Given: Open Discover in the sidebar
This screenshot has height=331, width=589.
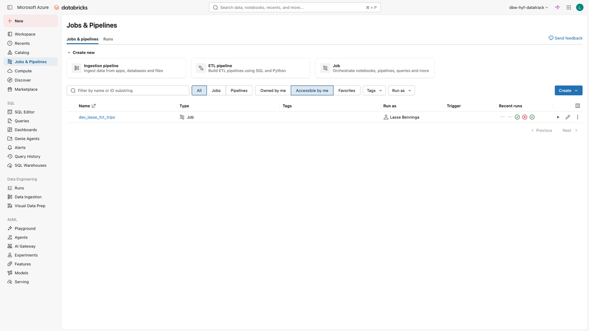Looking at the screenshot, I should click(x=31, y=80).
